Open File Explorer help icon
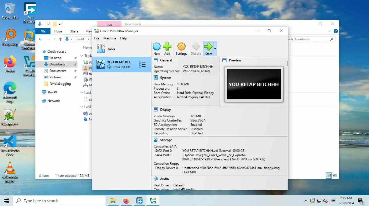 pos(335,31)
